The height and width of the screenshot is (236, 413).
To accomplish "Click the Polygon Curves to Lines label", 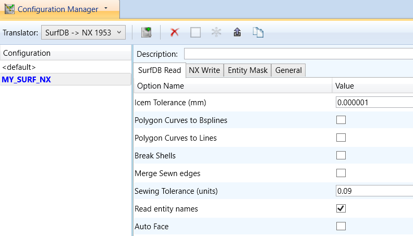I will 175,138.
